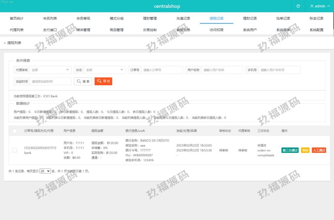Expand the 状态 status dropdown
This screenshot has width=334, height=220.
[x=104, y=70]
